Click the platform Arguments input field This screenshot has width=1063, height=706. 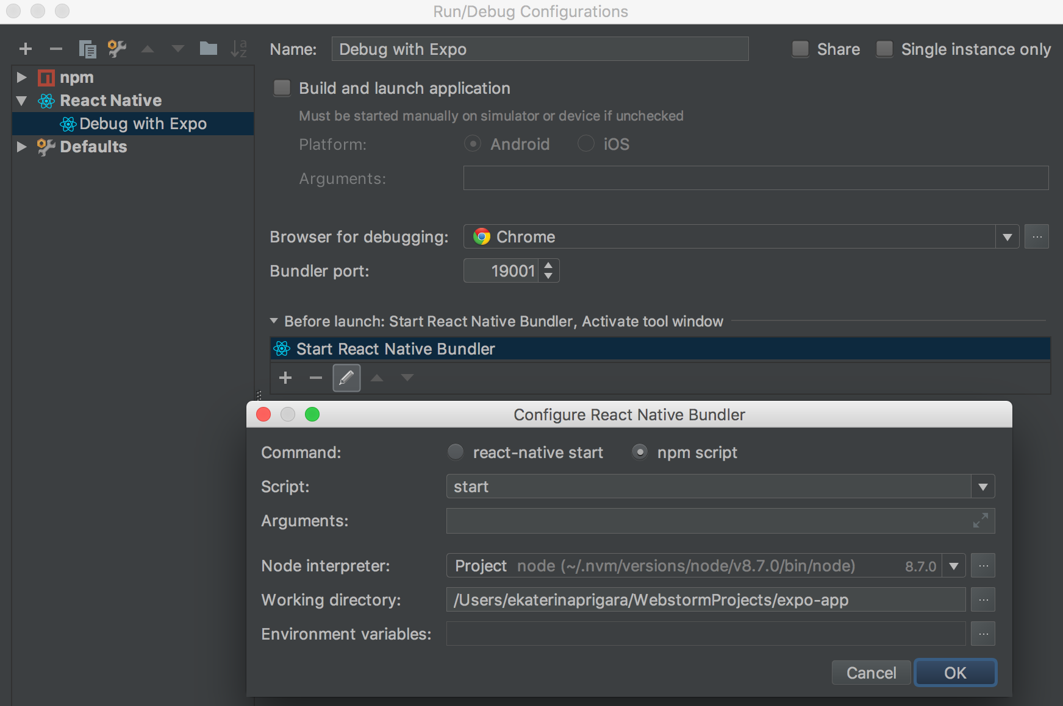click(x=756, y=178)
